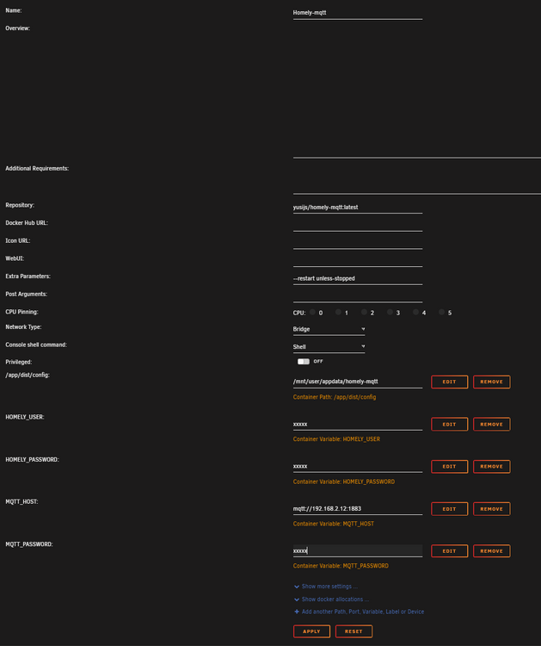Click Add another Path, Port, Variable link
The image size is (541, 646).
click(362, 612)
